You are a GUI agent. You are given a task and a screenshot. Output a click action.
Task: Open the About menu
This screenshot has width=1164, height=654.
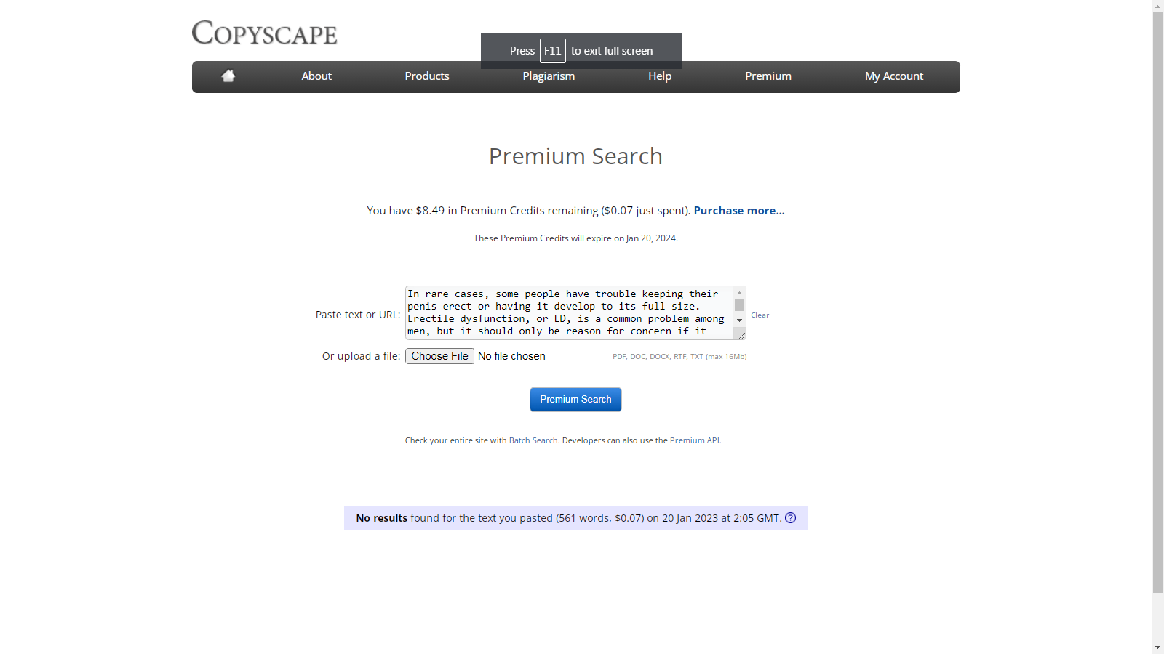316,76
